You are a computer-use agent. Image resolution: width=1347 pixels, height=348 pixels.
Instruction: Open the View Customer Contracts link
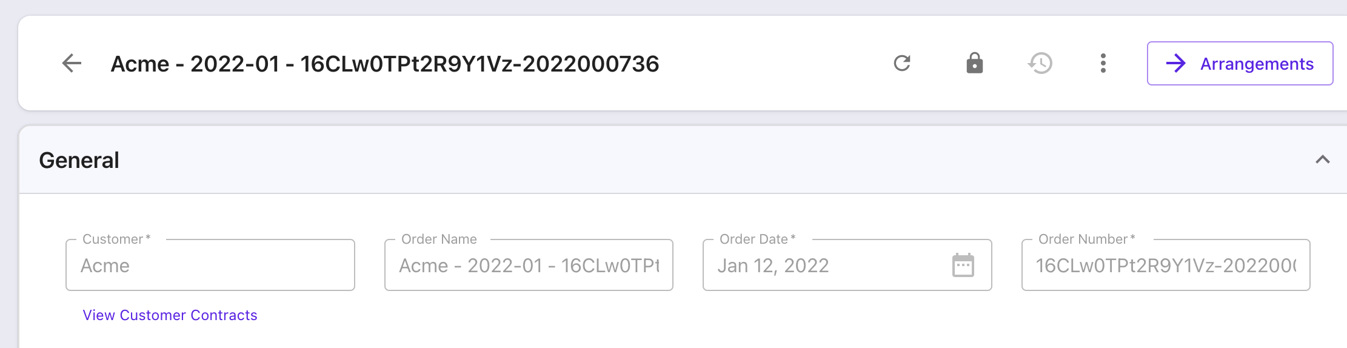(170, 315)
